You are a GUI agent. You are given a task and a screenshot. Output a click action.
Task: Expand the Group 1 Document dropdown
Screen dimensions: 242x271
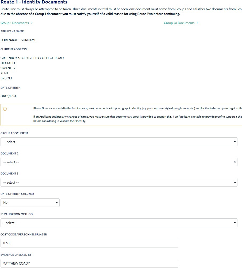pyautogui.click(x=119, y=142)
